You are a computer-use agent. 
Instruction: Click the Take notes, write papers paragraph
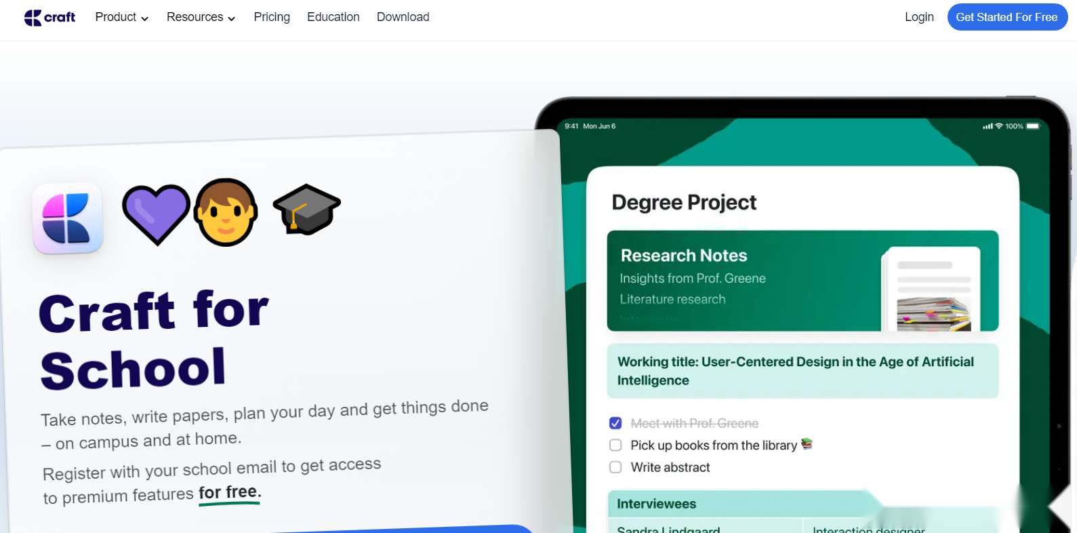pyautogui.click(x=264, y=424)
